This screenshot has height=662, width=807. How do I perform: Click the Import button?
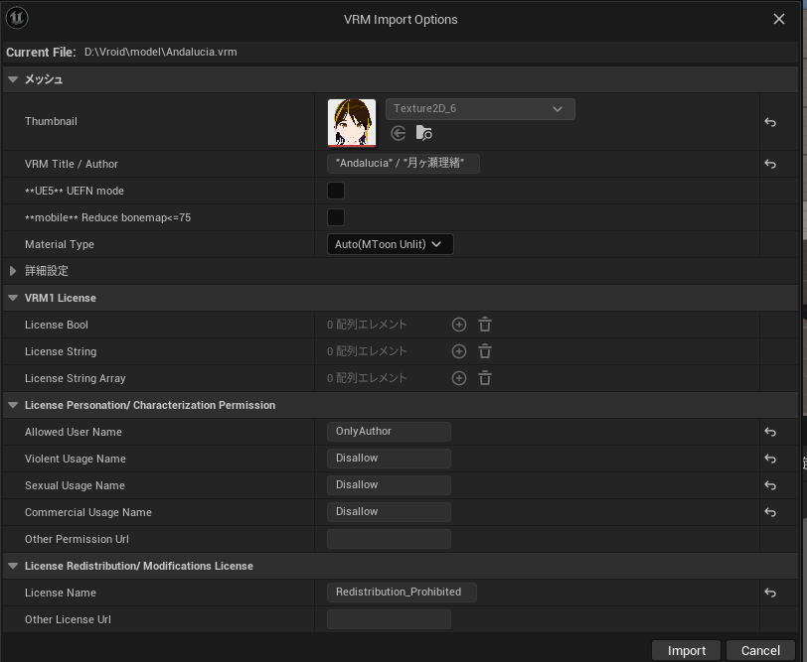[686, 650]
